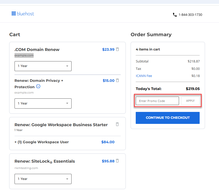Remove Domain Privacy + Protection with trash icon
The height and width of the screenshot is (195, 219).
click(117, 80)
